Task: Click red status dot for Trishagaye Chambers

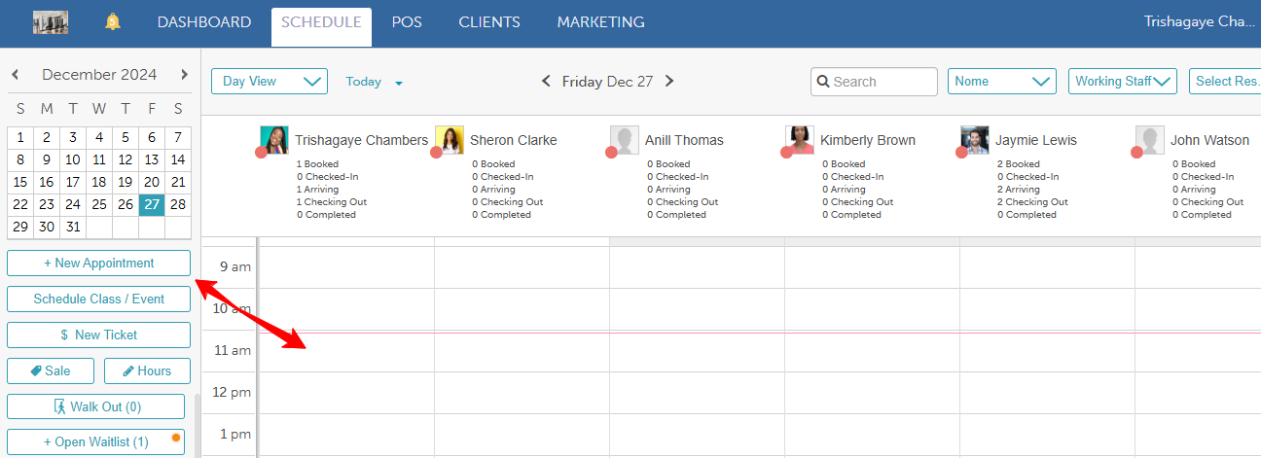Action: (261, 153)
